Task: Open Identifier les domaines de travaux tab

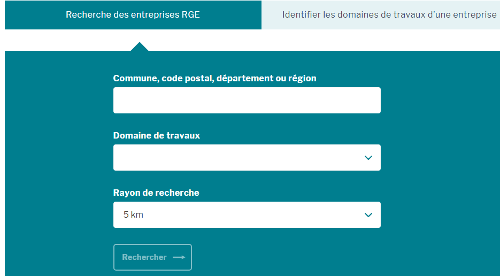Action: point(381,14)
